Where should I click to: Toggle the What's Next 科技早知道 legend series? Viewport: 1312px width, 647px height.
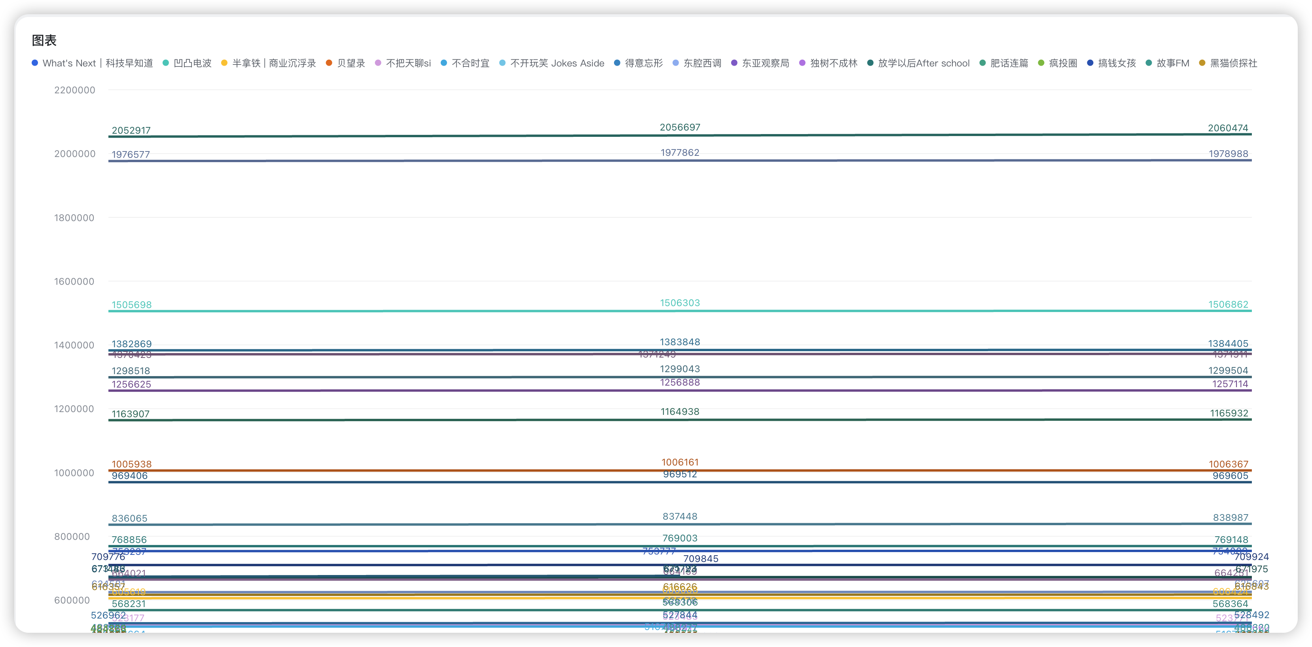[97, 63]
